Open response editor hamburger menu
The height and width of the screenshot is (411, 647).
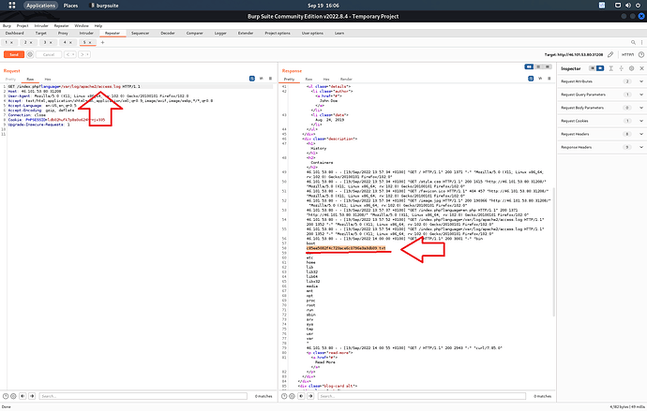(x=549, y=79)
